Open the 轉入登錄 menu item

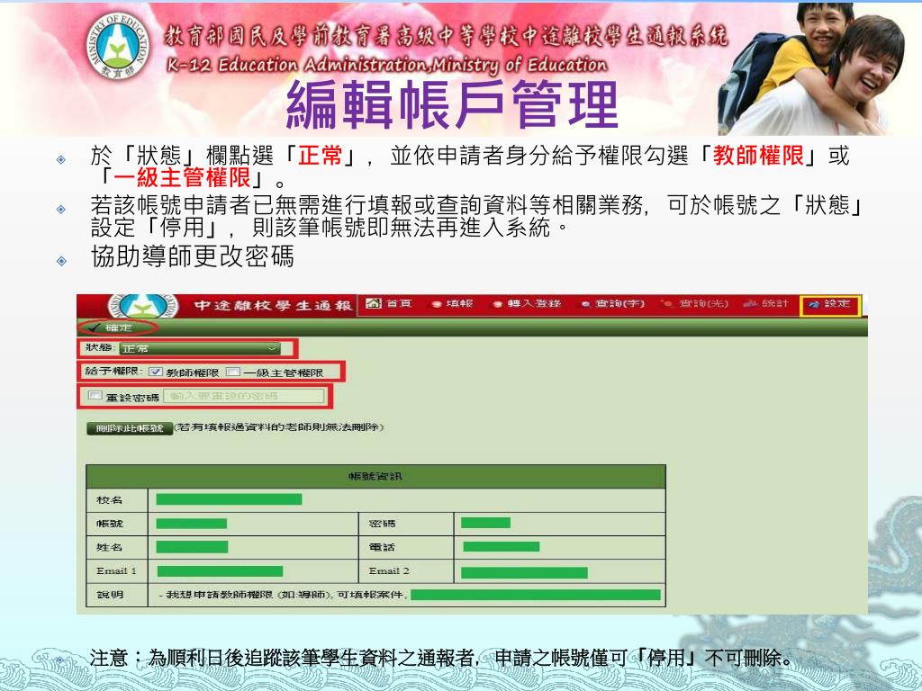coord(528,304)
